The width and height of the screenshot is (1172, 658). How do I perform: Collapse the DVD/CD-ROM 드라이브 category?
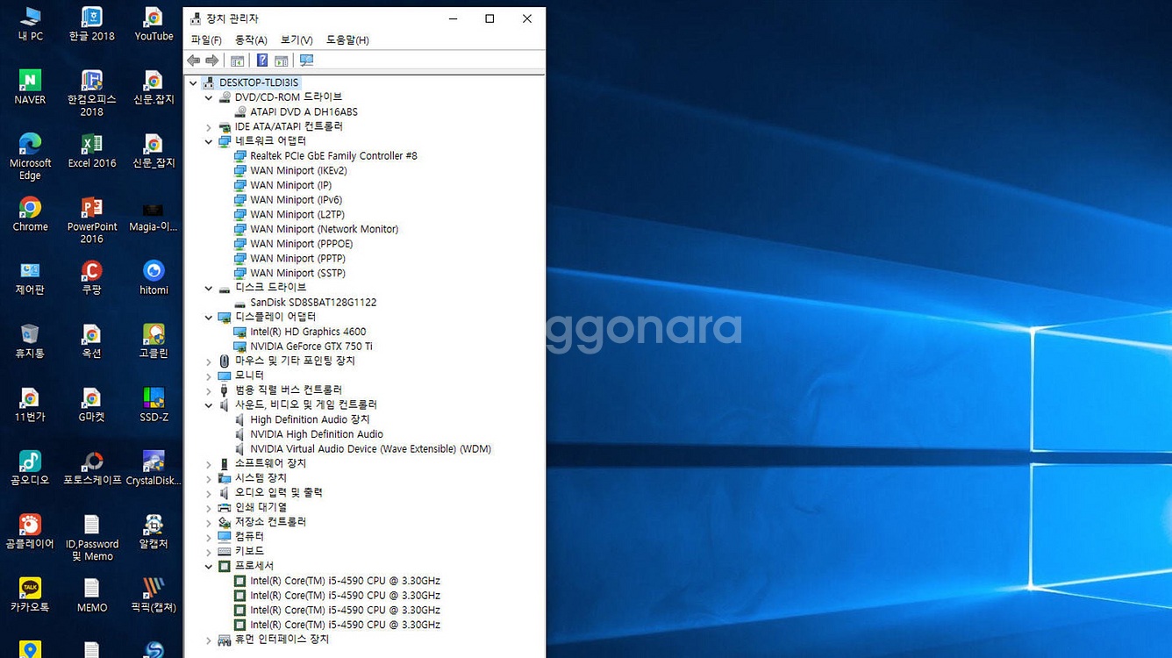[209, 97]
